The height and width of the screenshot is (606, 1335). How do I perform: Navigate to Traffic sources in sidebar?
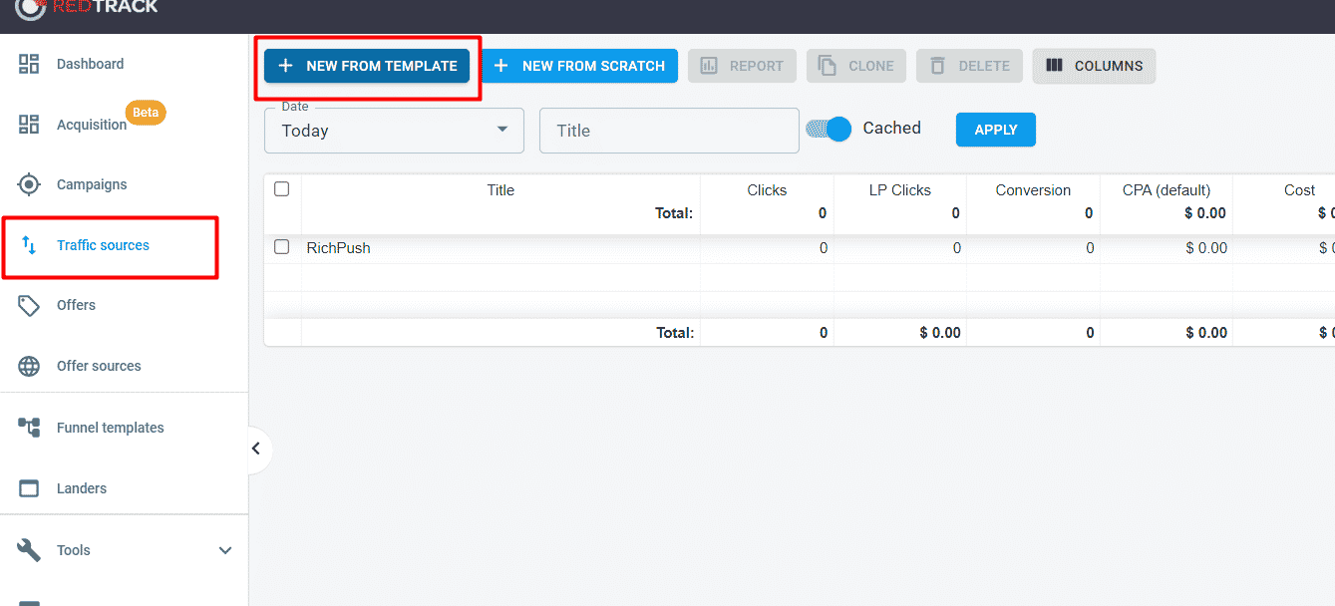103,244
